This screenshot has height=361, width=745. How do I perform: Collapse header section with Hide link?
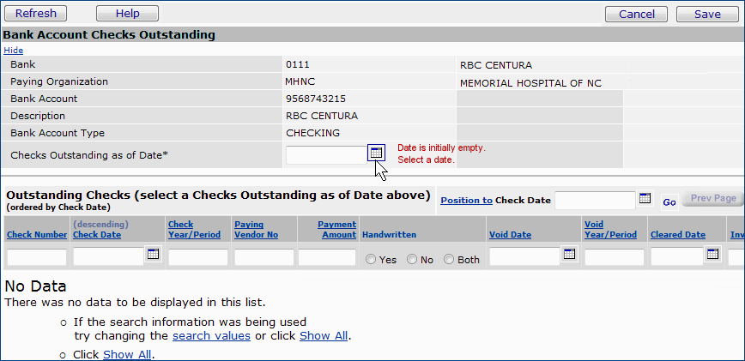click(x=14, y=51)
